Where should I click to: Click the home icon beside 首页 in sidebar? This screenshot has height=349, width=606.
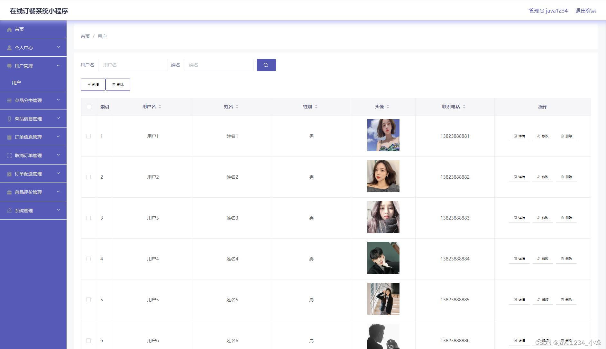tap(9, 30)
